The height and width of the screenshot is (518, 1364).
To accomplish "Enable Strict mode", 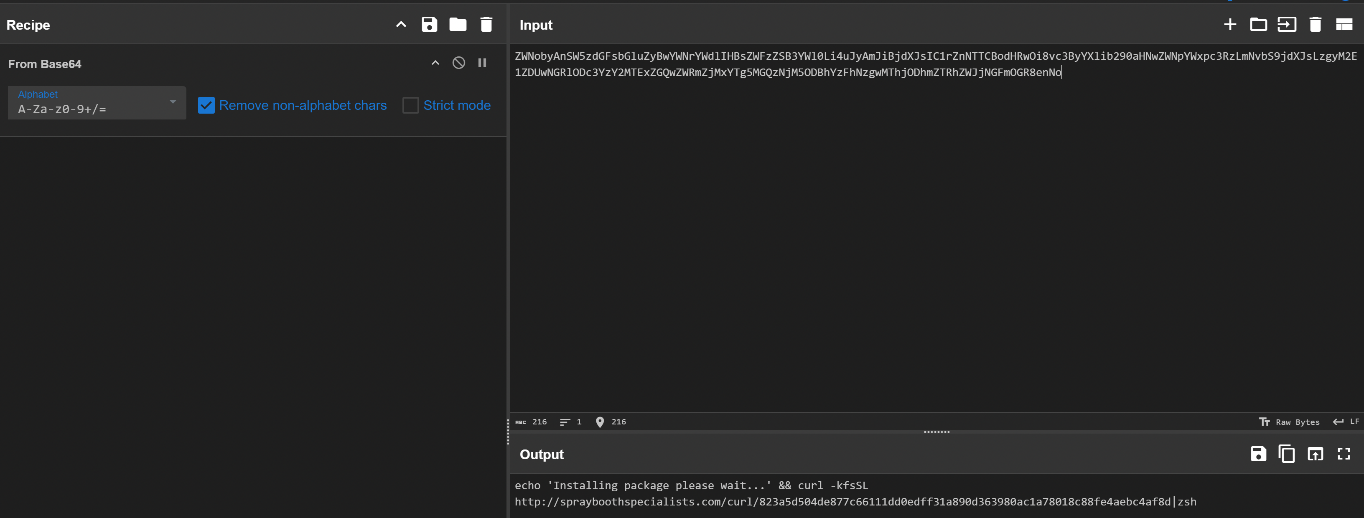I will (x=410, y=105).
